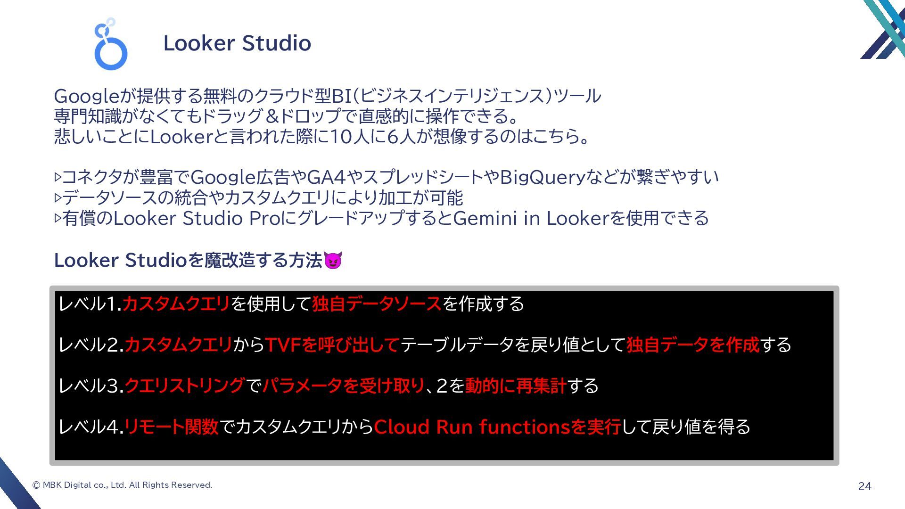The image size is (905, 509).
Task: Click the Looker Studio logo icon
Action: (111, 44)
